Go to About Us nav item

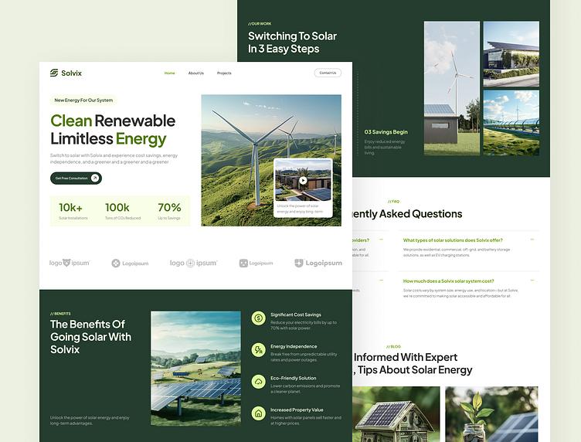pos(196,73)
